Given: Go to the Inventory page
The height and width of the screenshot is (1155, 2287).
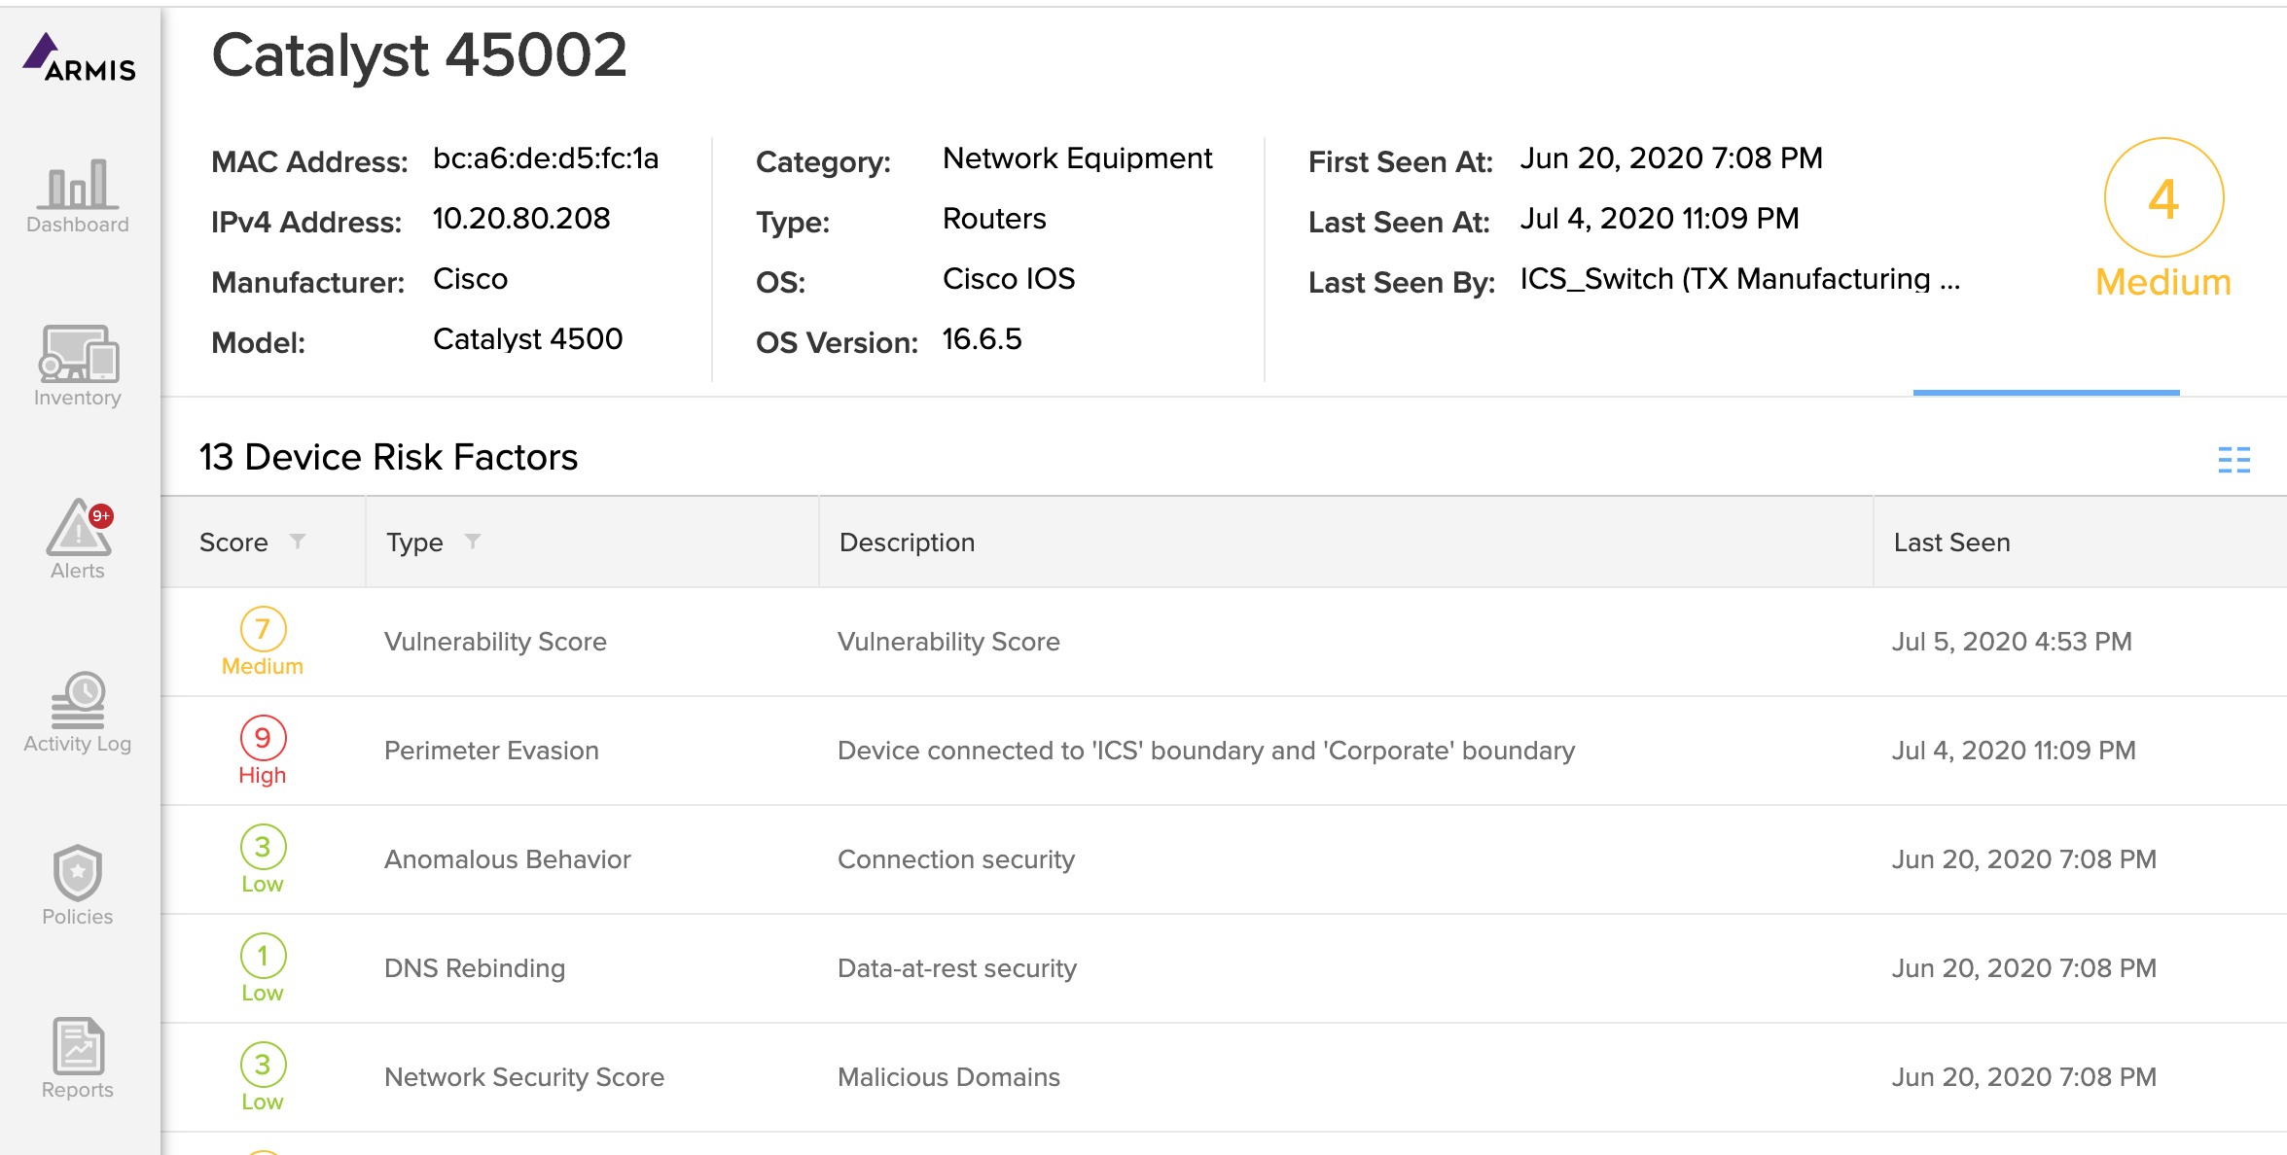Looking at the screenshot, I should [x=78, y=367].
